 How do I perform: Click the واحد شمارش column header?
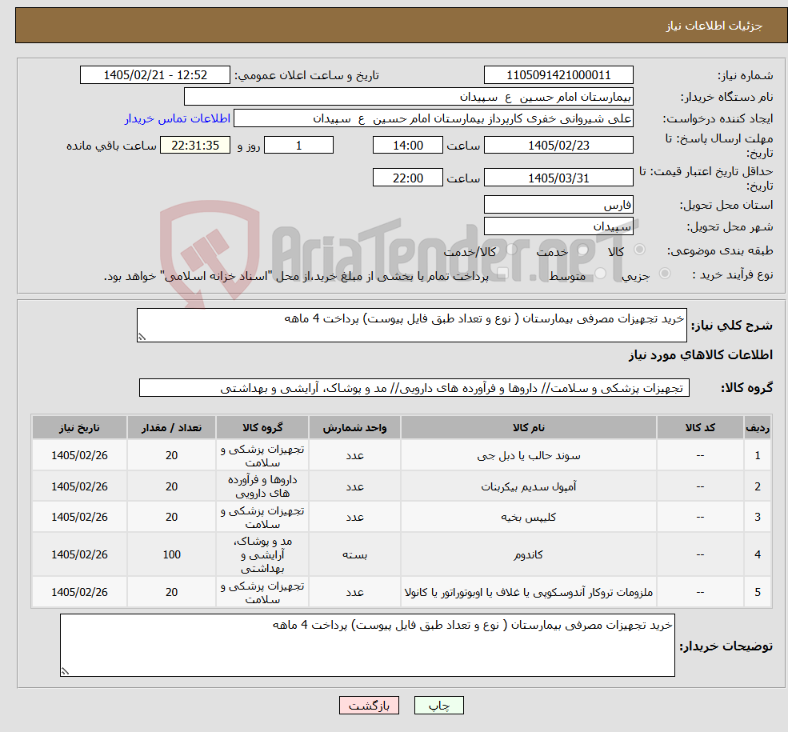coord(355,427)
